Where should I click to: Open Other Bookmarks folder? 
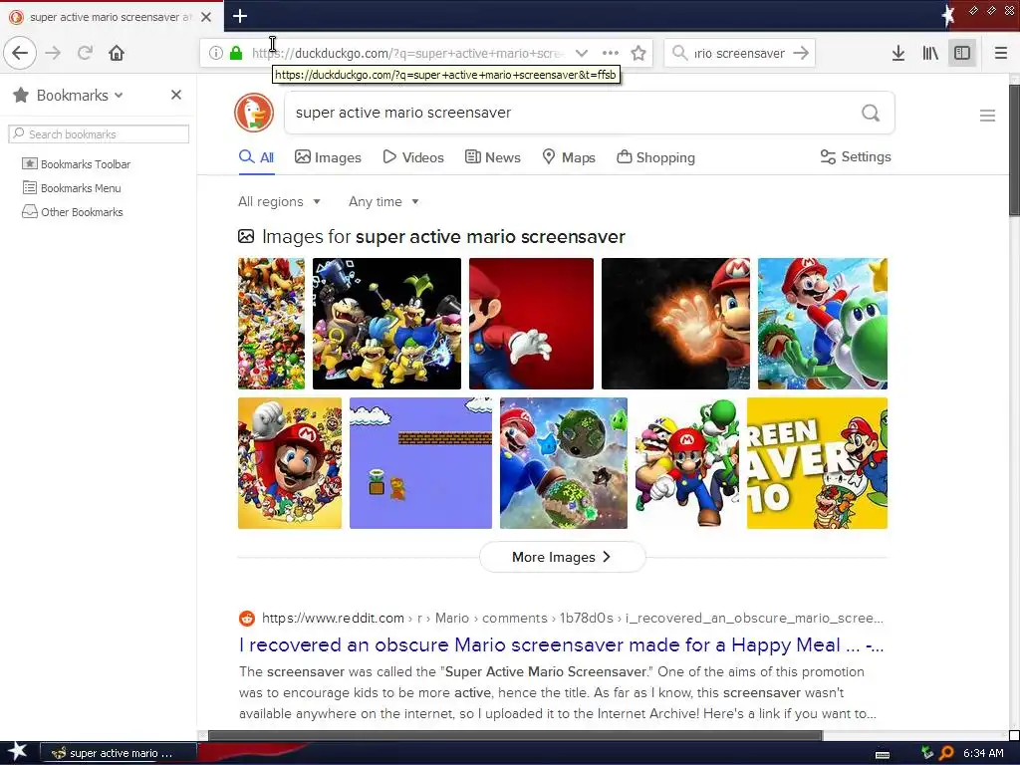[72, 212]
